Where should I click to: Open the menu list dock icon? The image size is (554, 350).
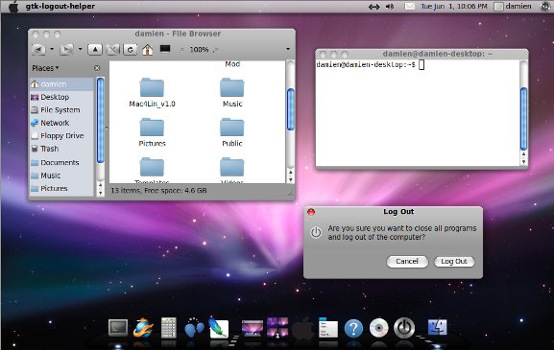328,328
